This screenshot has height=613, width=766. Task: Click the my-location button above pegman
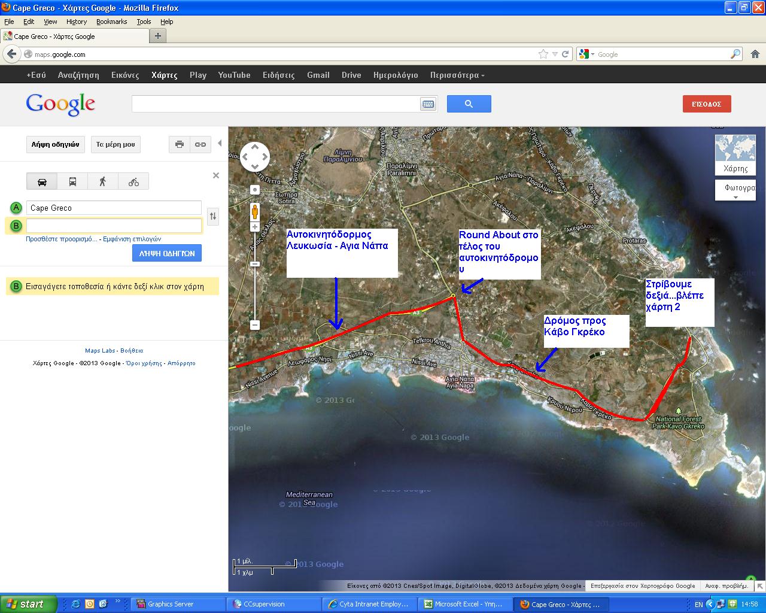click(254, 190)
